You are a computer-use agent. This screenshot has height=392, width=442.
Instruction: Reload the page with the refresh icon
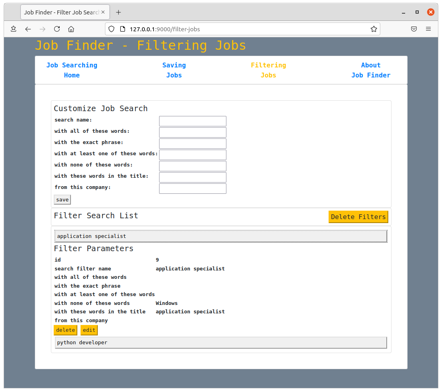[x=57, y=29]
